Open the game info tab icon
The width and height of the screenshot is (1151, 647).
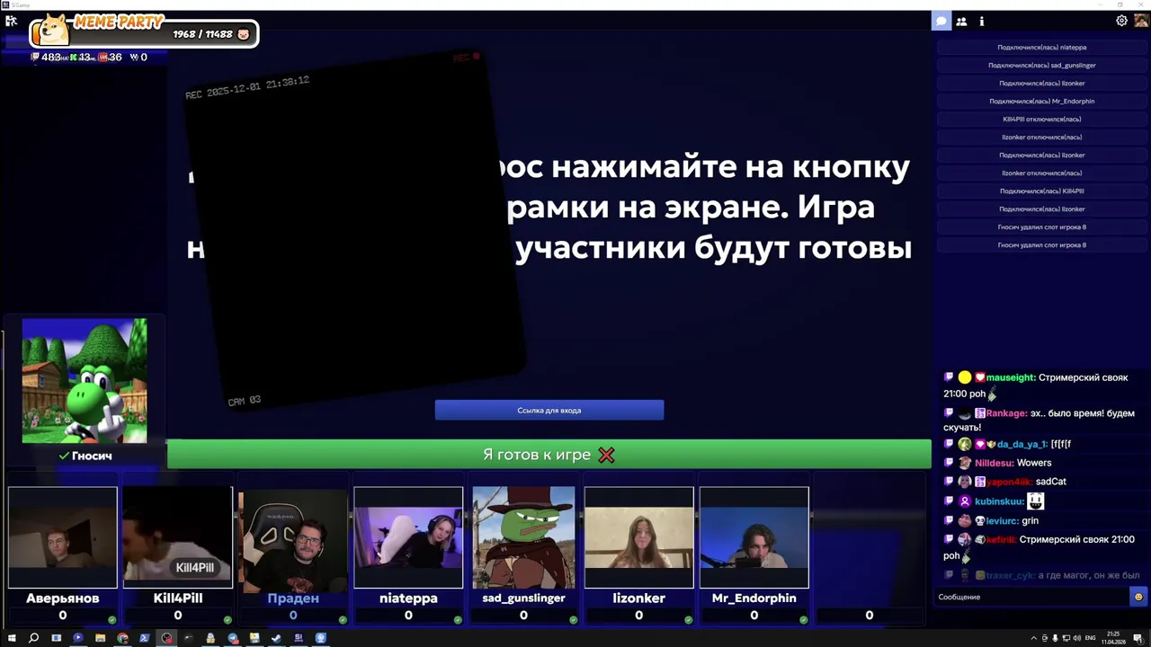(x=981, y=21)
